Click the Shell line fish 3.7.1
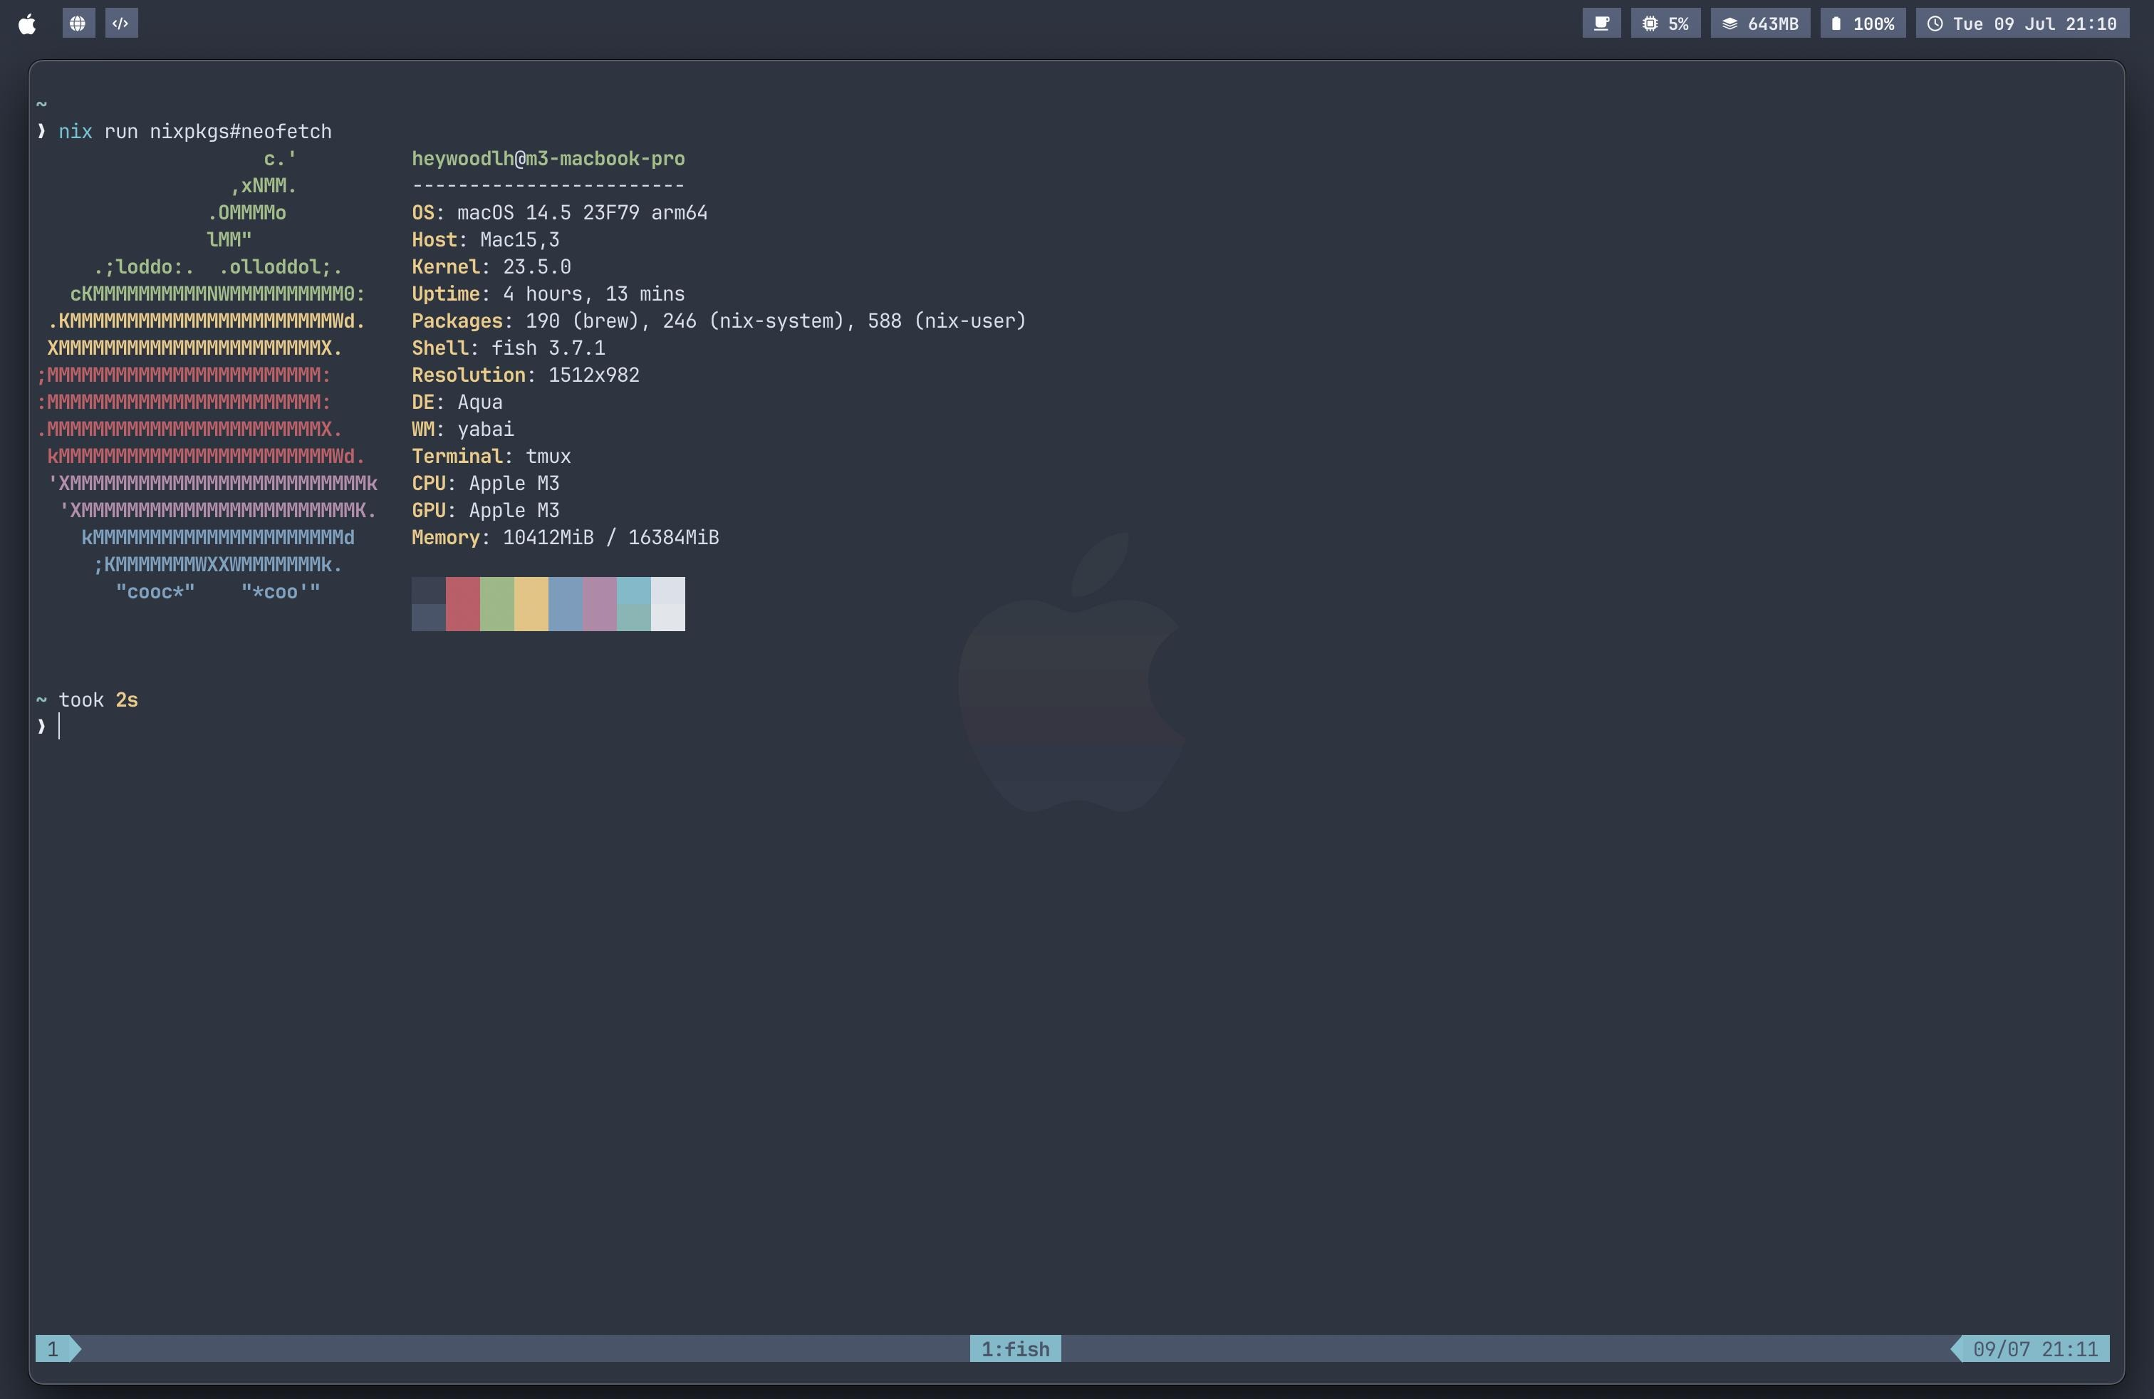 click(509, 348)
